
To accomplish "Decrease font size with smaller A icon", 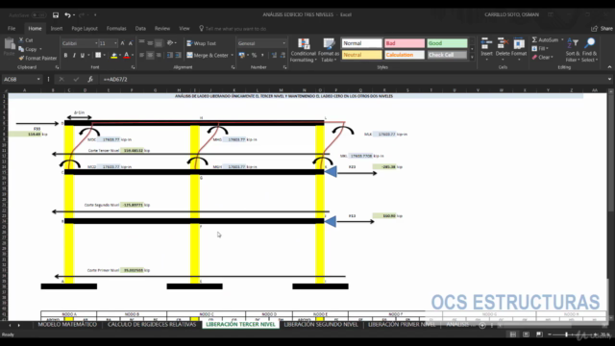I will (131, 43).
